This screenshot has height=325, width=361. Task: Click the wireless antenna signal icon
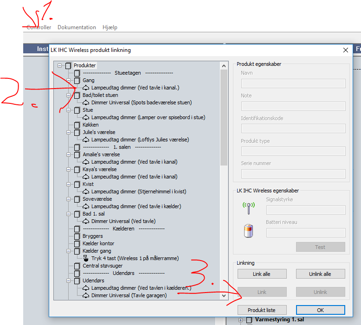(x=249, y=207)
